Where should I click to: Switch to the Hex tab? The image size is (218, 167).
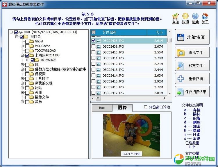pos(102,108)
